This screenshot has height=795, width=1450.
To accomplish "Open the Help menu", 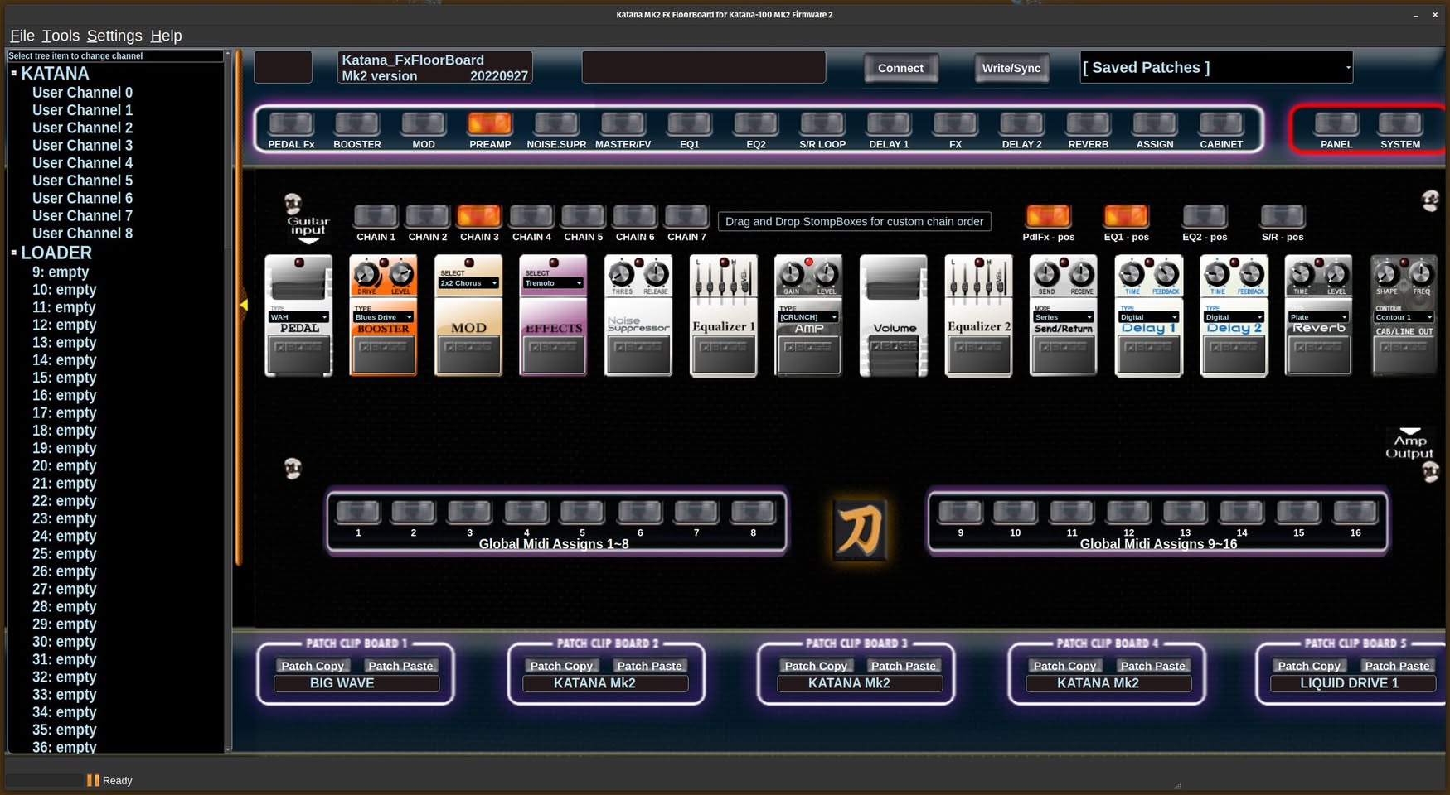I will coord(166,36).
